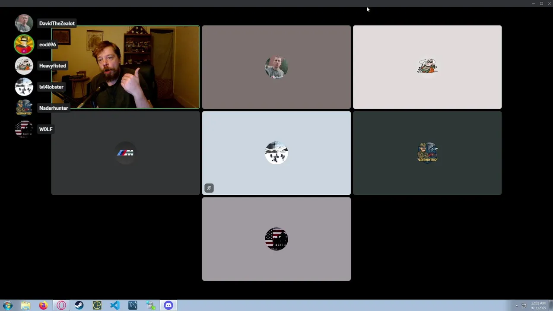This screenshot has width=553, height=311.
Task: Click lvl4lobster's avatar in the member list
Action: pos(24,87)
